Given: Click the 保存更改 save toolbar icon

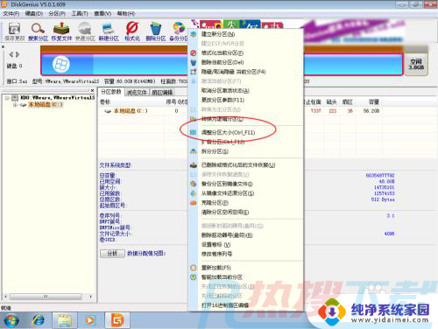Looking at the screenshot, I should 14,29.
